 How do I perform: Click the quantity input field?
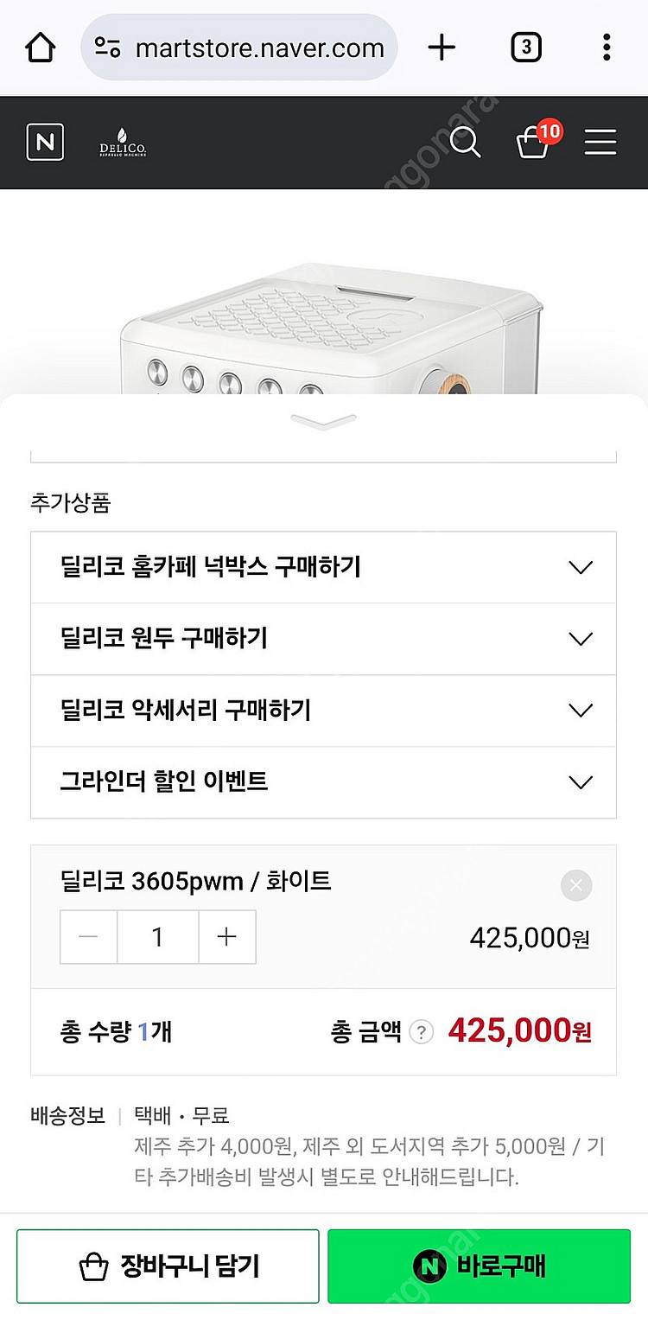tap(157, 937)
